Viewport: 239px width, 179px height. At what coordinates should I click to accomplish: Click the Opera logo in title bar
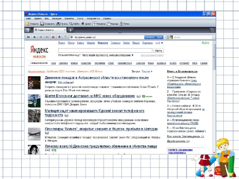27,14
